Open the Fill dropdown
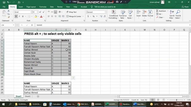Screen dimensions: 191x107 tap(159, 14)
